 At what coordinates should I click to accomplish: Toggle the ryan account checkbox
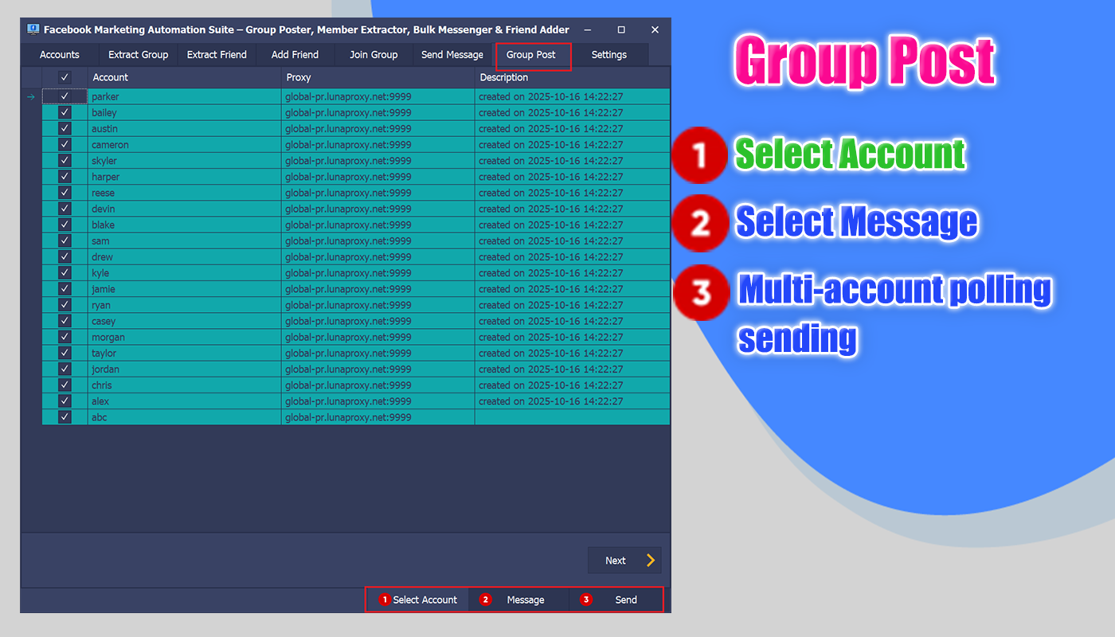point(65,305)
